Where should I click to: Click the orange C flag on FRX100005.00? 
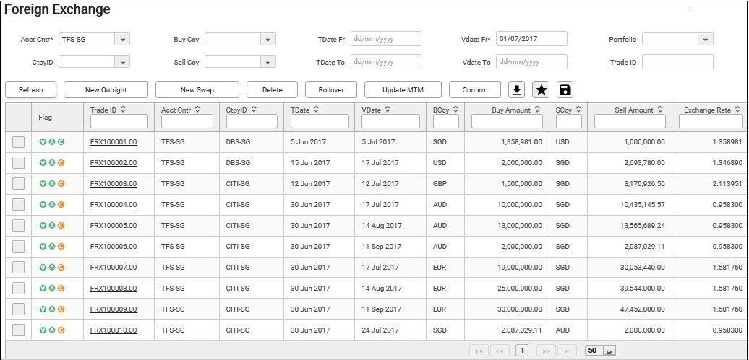[x=61, y=226]
